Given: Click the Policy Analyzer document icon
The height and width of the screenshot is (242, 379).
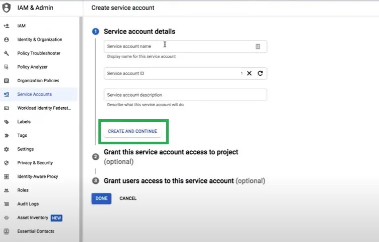Looking at the screenshot, I should point(7,67).
